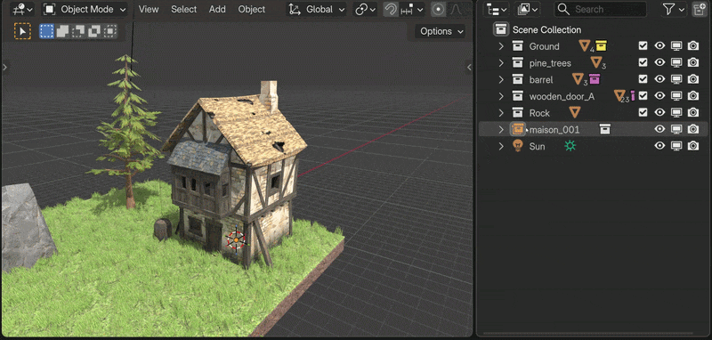Image resolution: width=712 pixels, height=340 pixels.
Task: Click the Scene Collection box icon
Action: (501, 29)
